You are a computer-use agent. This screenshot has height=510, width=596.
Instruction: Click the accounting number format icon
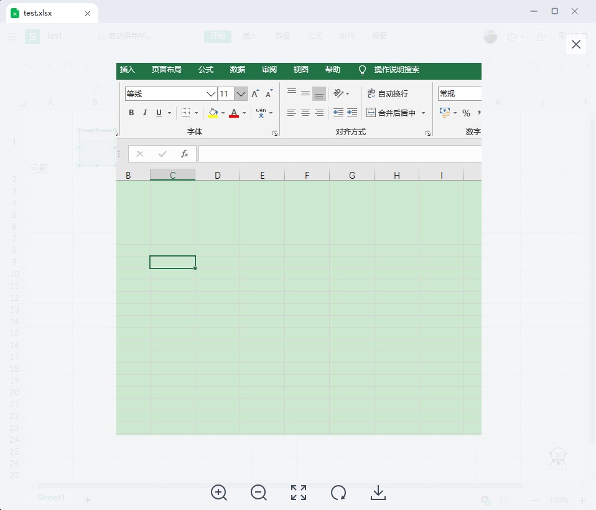445,113
